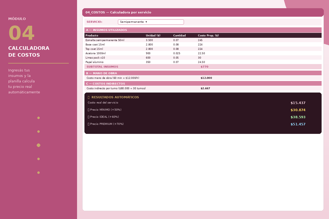Viewport: 329px width, 219px height.
Task: Click quantity 0.08 in Top coat row
Action: pyautogui.click(x=176, y=49)
